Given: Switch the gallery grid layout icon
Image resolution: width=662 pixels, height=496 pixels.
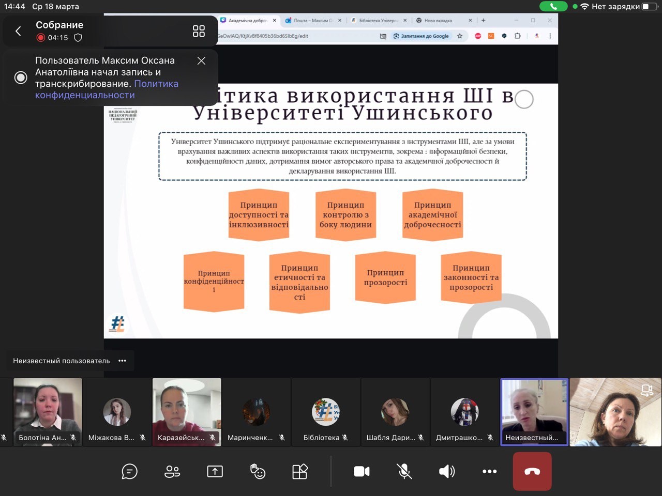Looking at the screenshot, I should tap(199, 31).
